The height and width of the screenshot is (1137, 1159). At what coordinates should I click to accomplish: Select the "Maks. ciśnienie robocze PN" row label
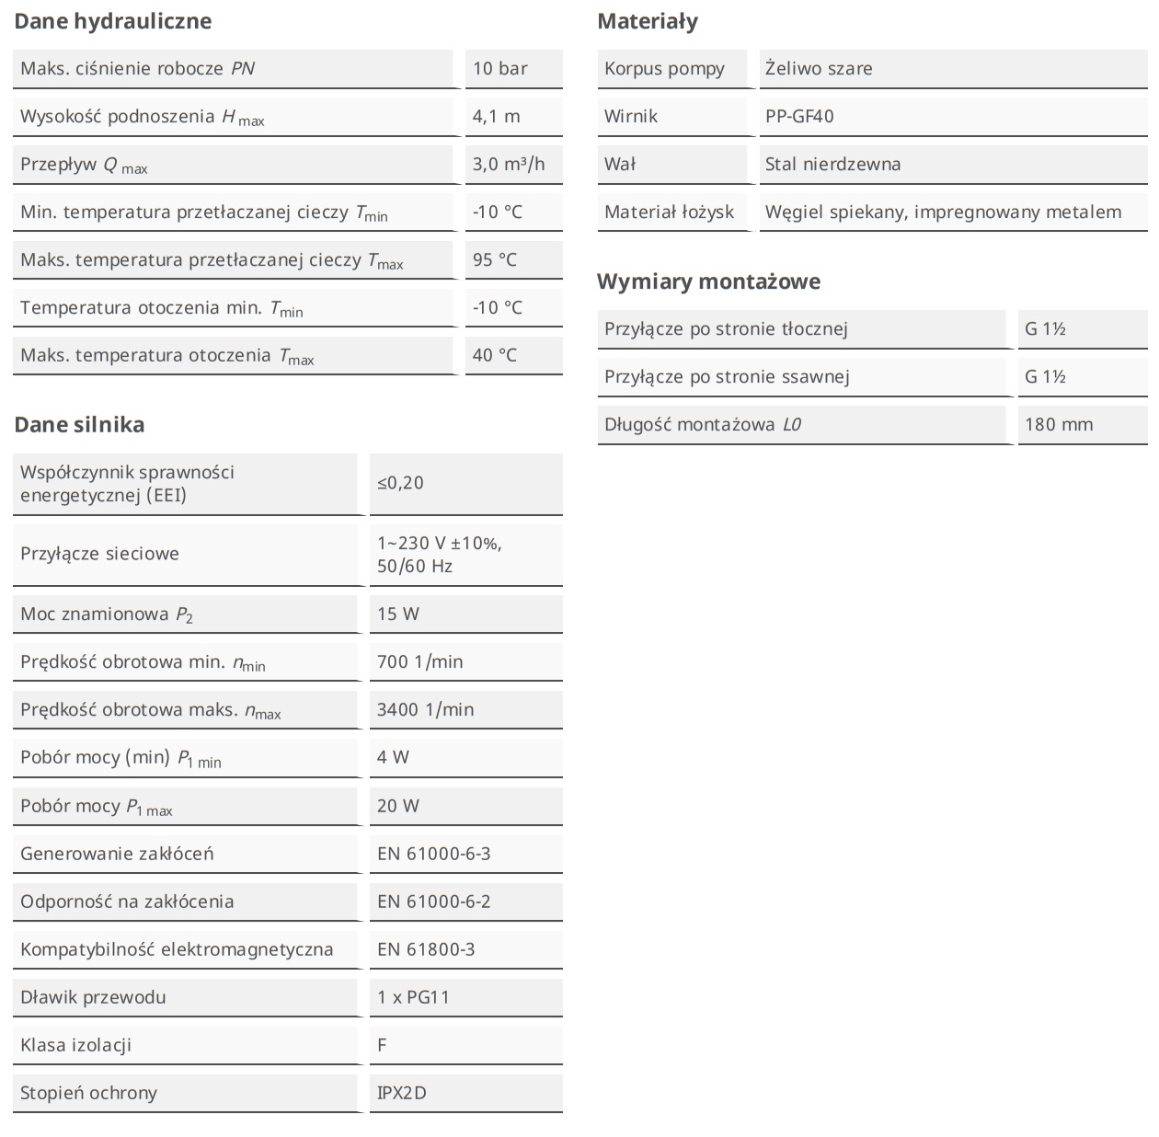coord(138,68)
